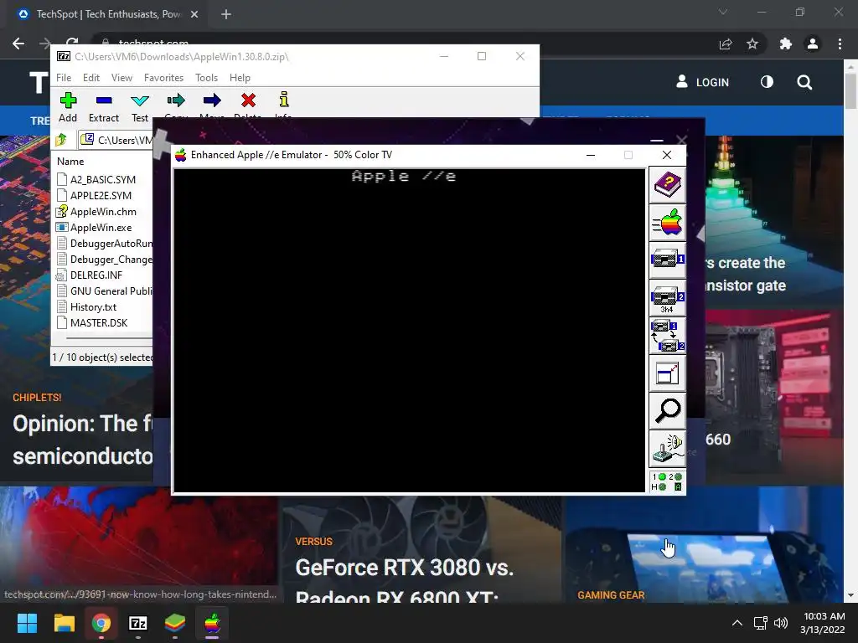The image size is (858, 643).
Task: Click the Name column header in 7-Zip
Action: pyautogui.click(x=70, y=162)
